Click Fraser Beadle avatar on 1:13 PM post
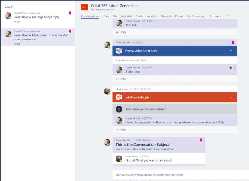The width and height of the screenshot is (249, 181). [107, 142]
